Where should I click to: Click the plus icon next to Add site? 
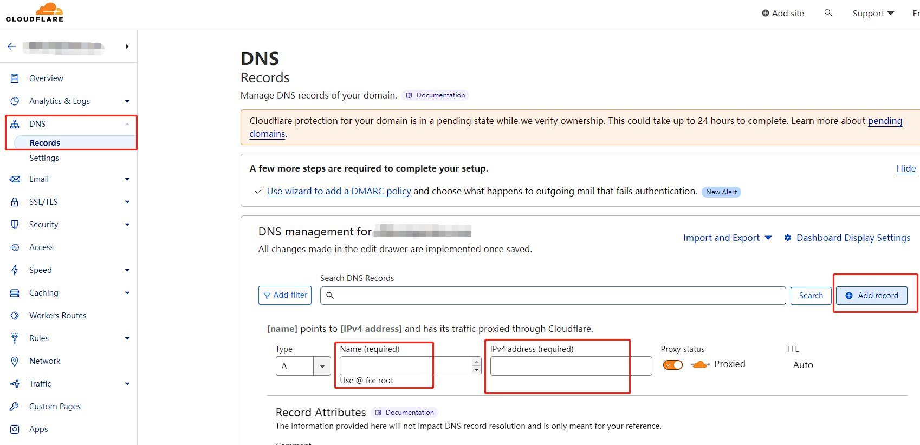click(766, 13)
